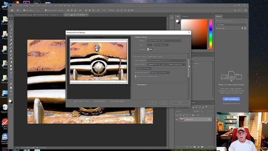Viewport: 268px width, 151px height.
Task: Select the Hand tool
Action: (x=11, y=88)
